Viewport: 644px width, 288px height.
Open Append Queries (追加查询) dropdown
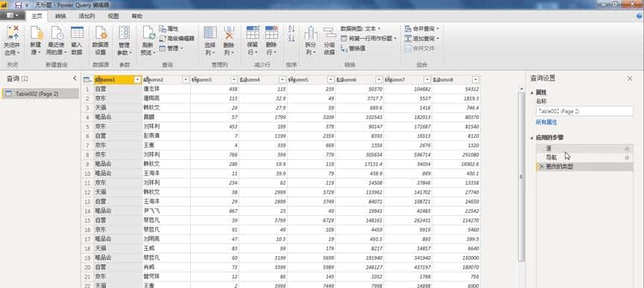[422, 38]
